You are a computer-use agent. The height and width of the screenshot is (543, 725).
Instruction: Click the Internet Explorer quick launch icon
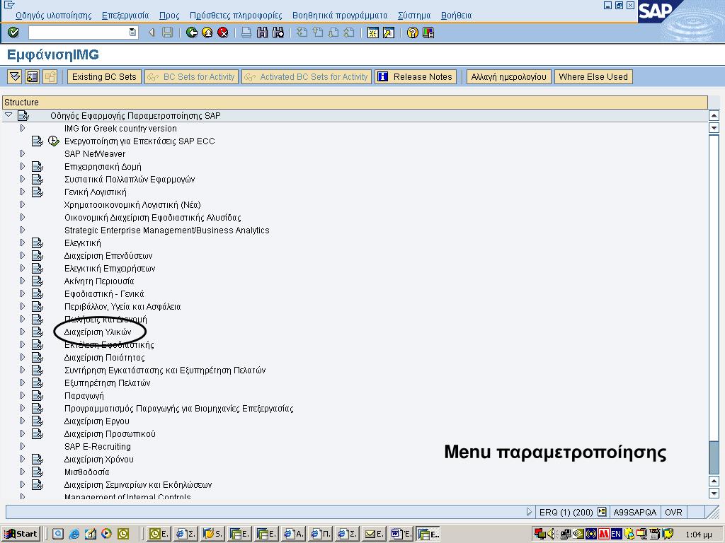click(74, 534)
